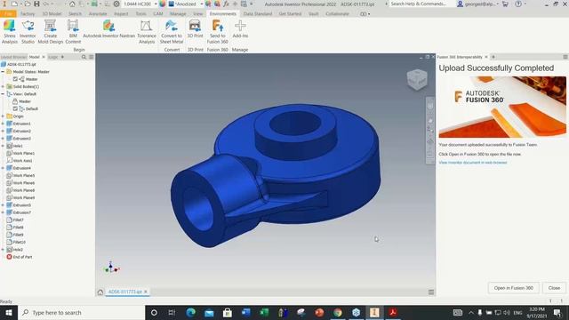Open Inventor from the Windows taskbar
The height and width of the screenshot is (320, 569).
374,312
